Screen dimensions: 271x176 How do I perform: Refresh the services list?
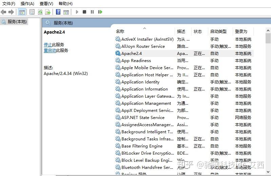[x=40, y=12]
